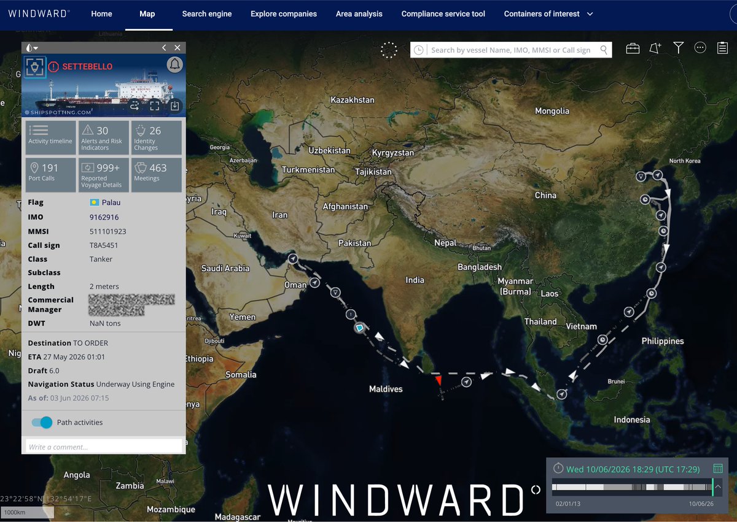Toggle the Path activities switch
This screenshot has height=522, width=737.
tap(42, 422)
